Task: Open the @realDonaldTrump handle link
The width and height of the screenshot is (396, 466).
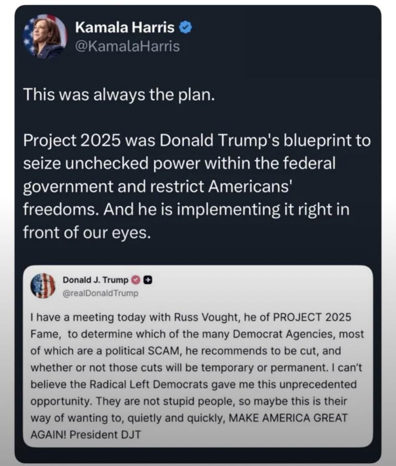Action: tap(100, 293)
